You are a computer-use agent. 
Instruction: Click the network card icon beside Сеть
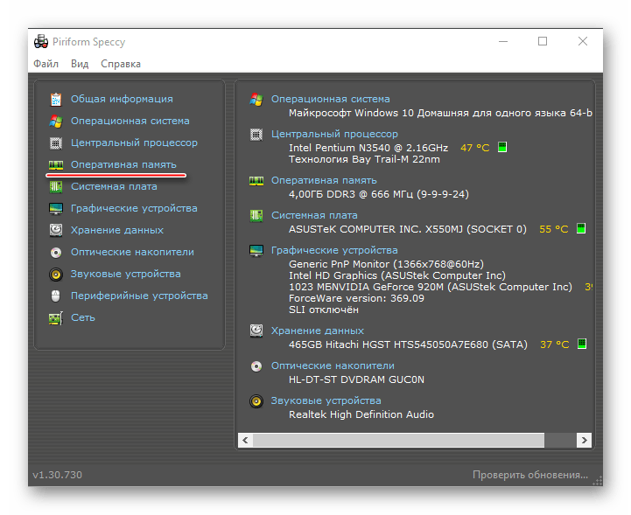(56, 318)
